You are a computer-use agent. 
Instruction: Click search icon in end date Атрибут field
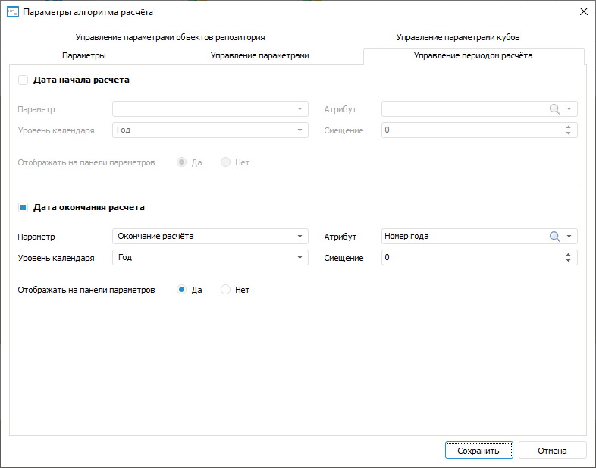coord(554,237)
